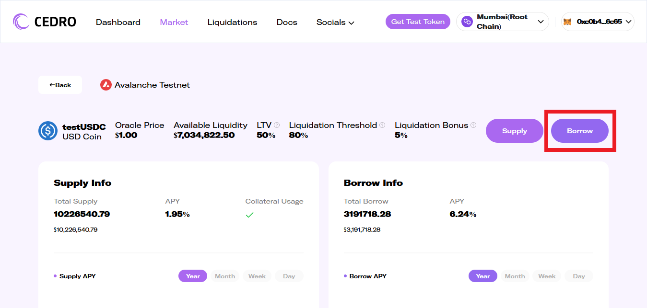
Task: Click the Avalanche Testnet red icon
Action: point(106,85)
